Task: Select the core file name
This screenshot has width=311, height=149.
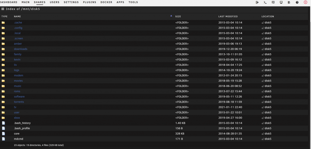Action: (17, 134)
